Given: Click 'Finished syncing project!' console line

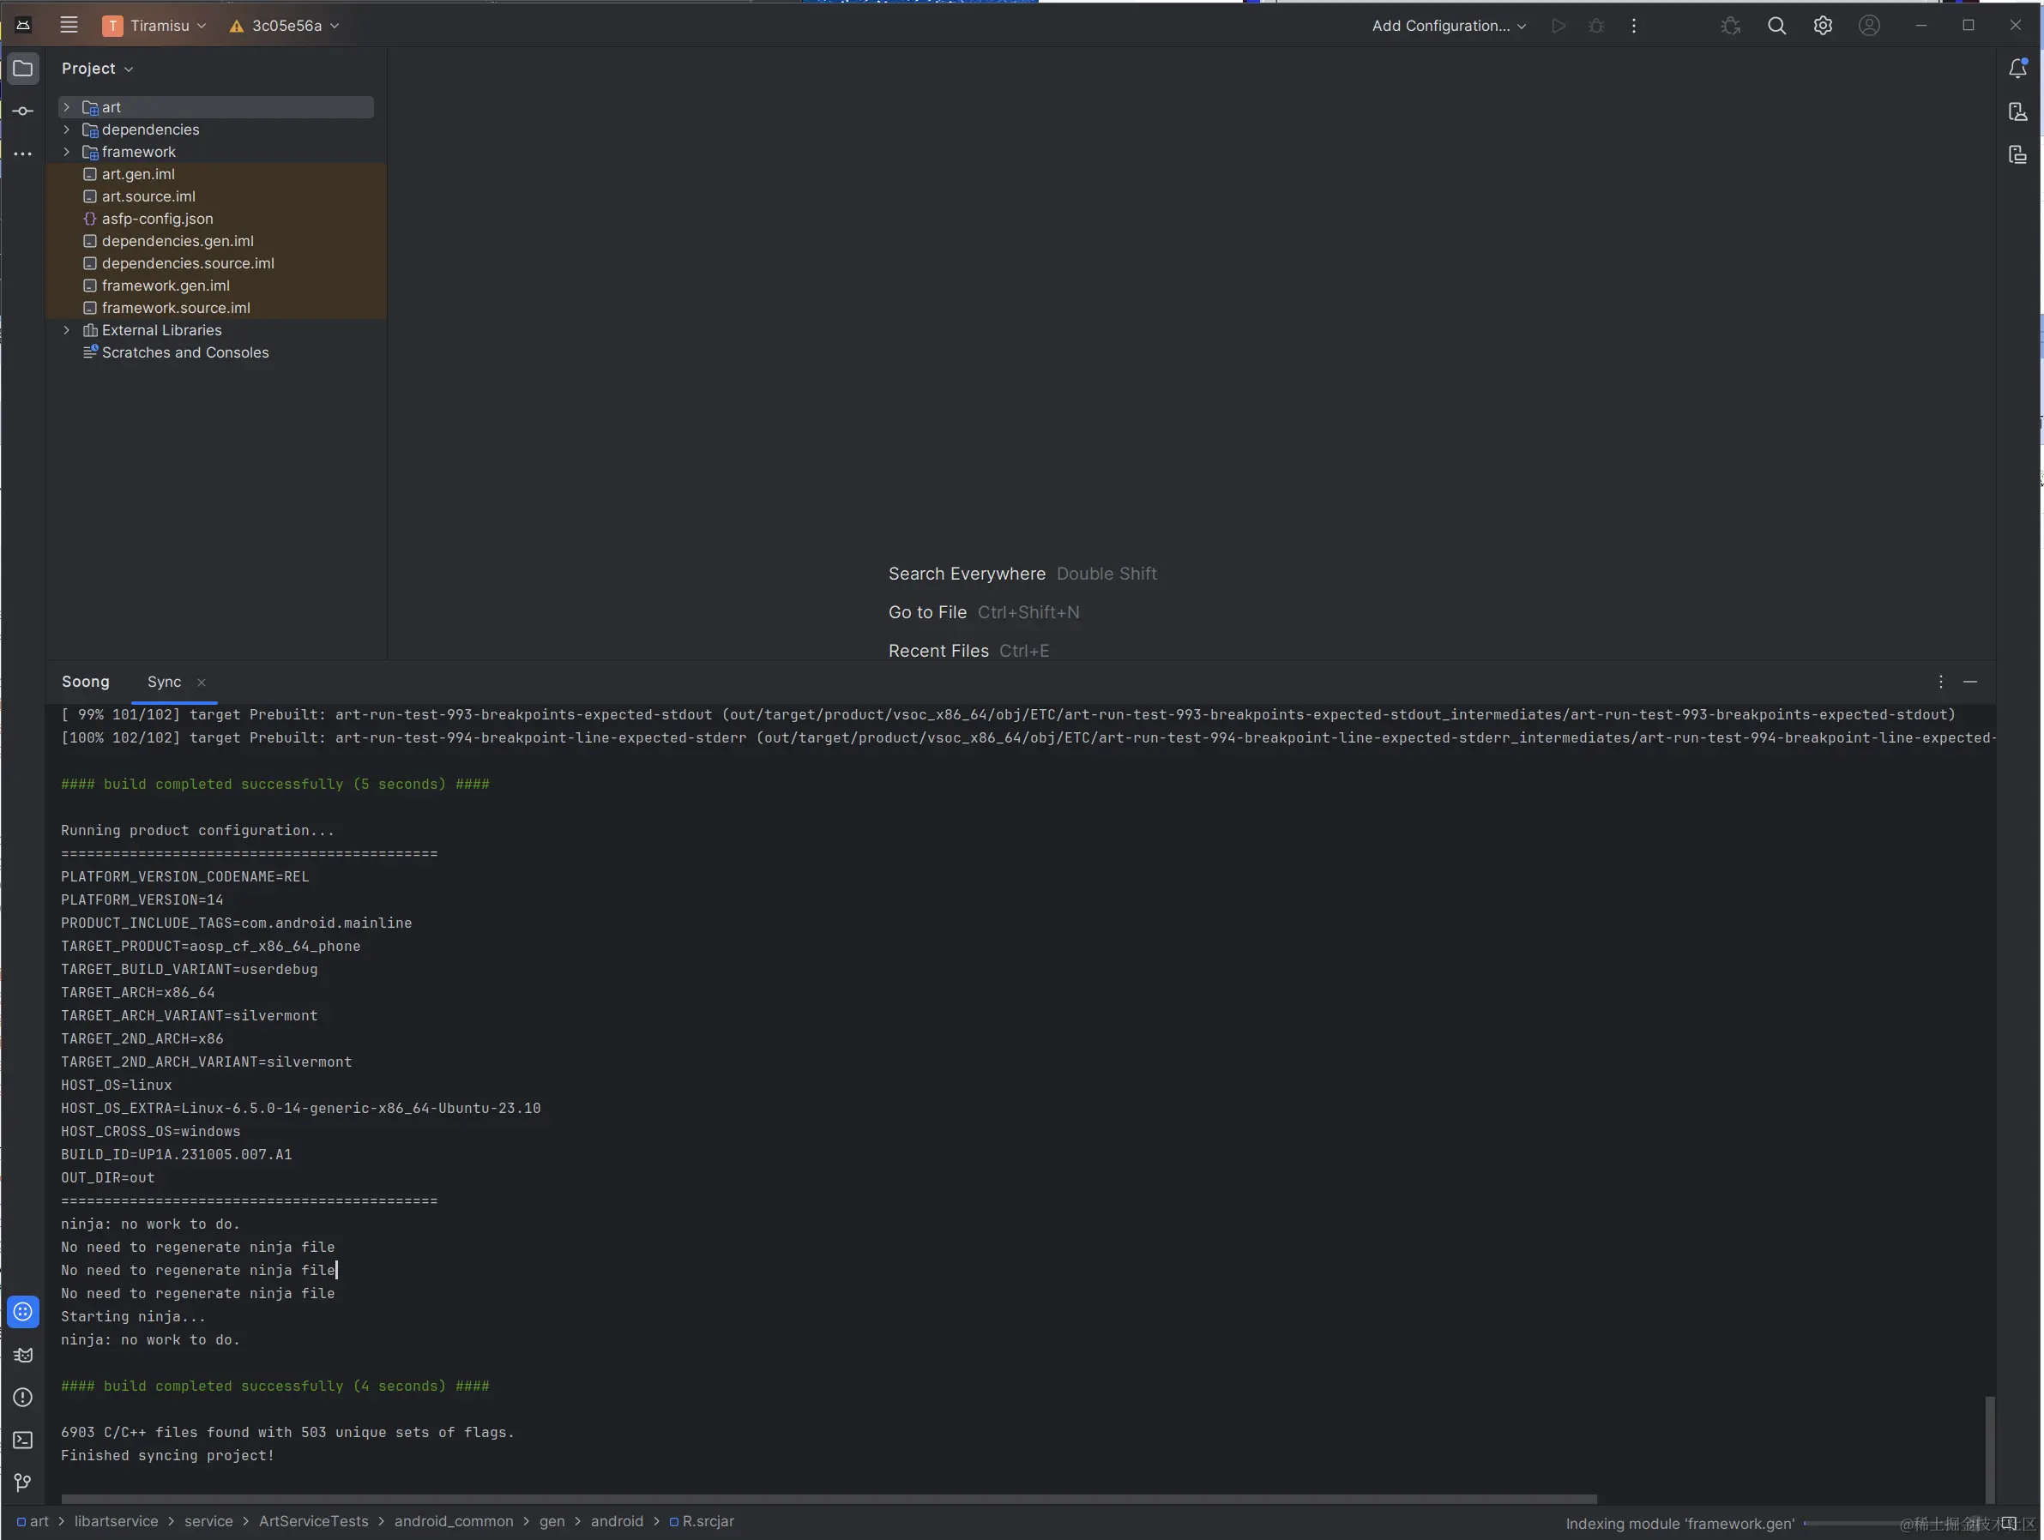Looking at the screenshot, I should (167, 1455).
